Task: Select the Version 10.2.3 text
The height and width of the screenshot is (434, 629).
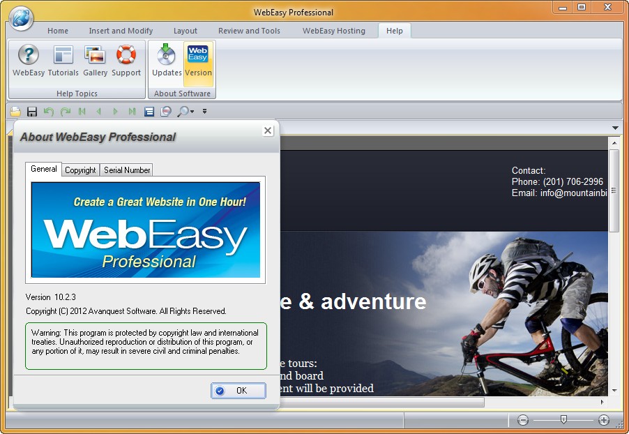Action: point(50,297)
